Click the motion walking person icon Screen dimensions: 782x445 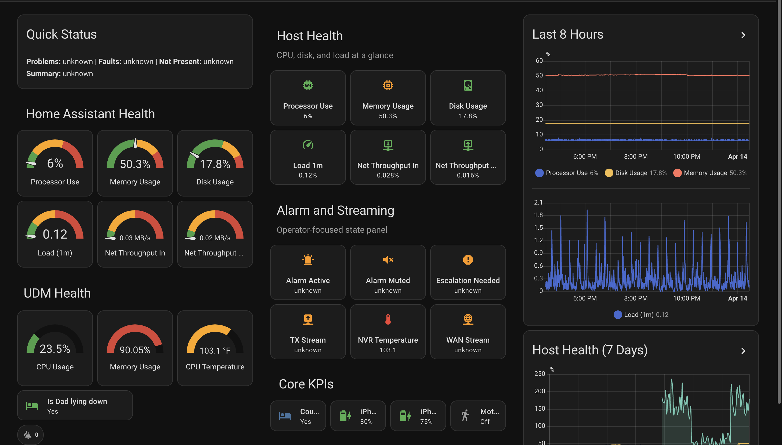tap(465, 416)
